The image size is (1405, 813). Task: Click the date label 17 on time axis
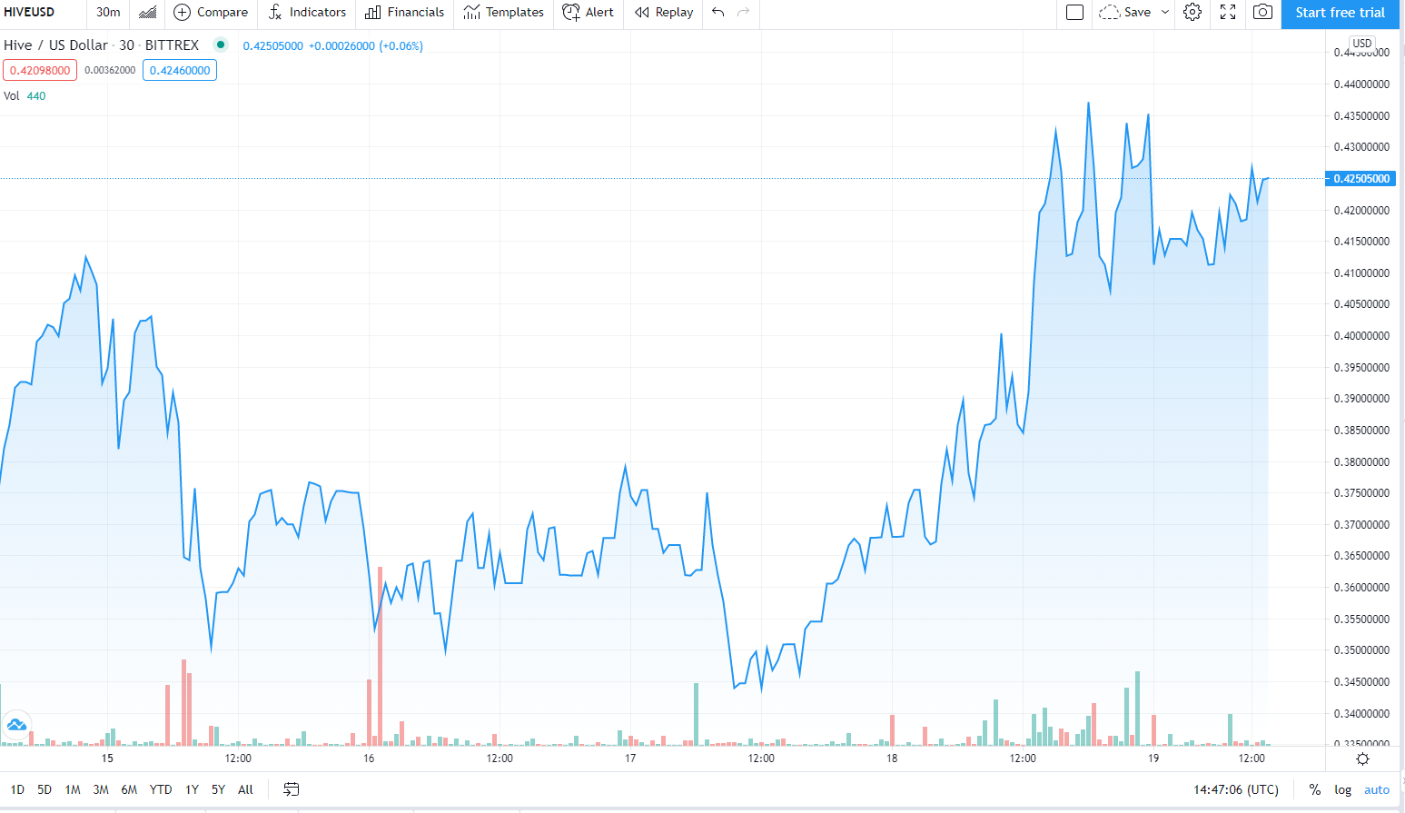[x=630, y=758]
